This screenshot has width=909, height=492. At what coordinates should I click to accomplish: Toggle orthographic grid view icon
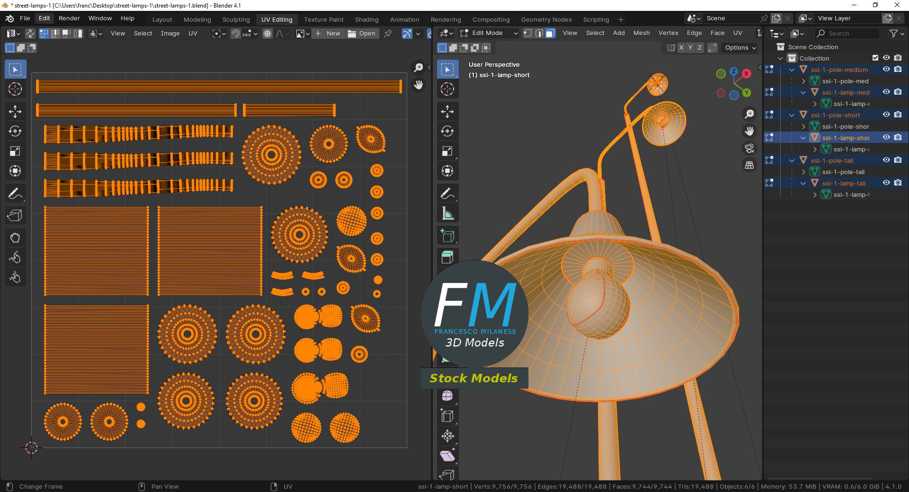pos(749,165)
